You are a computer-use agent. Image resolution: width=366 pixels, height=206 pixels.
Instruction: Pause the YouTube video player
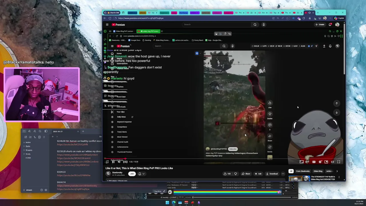113,162
